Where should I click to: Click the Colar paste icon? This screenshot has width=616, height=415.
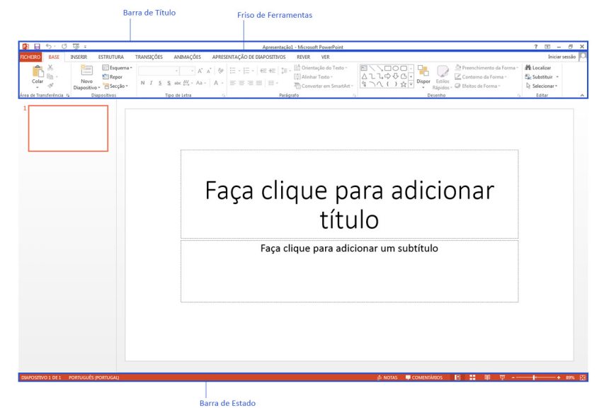(38, 71)
